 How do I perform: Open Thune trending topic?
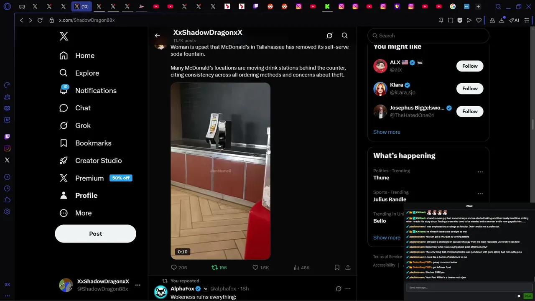pyautogui.click(x=381, y=178)
